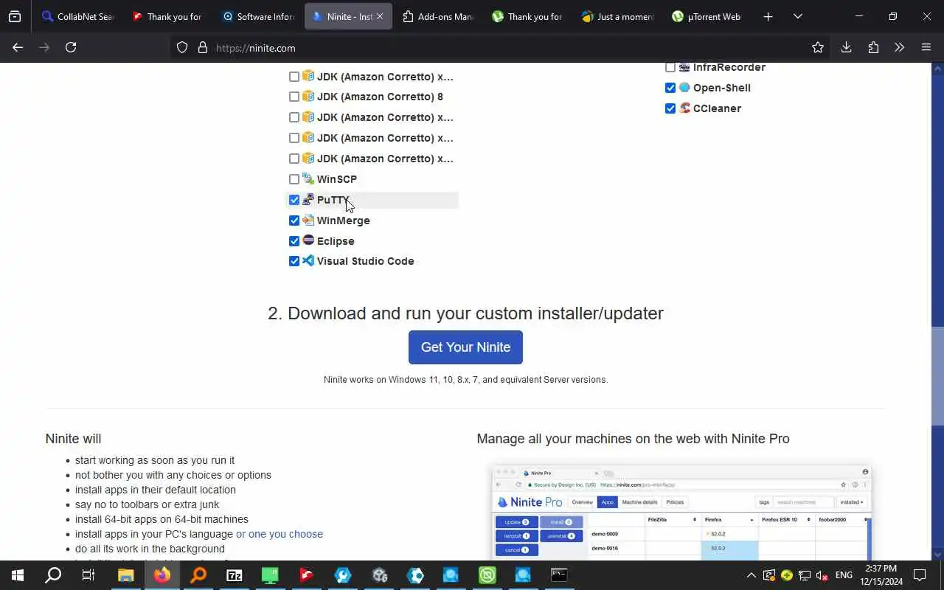Go back to the previous page
The height and width of the screenshot is (590, 944).
tap(18, 47)
